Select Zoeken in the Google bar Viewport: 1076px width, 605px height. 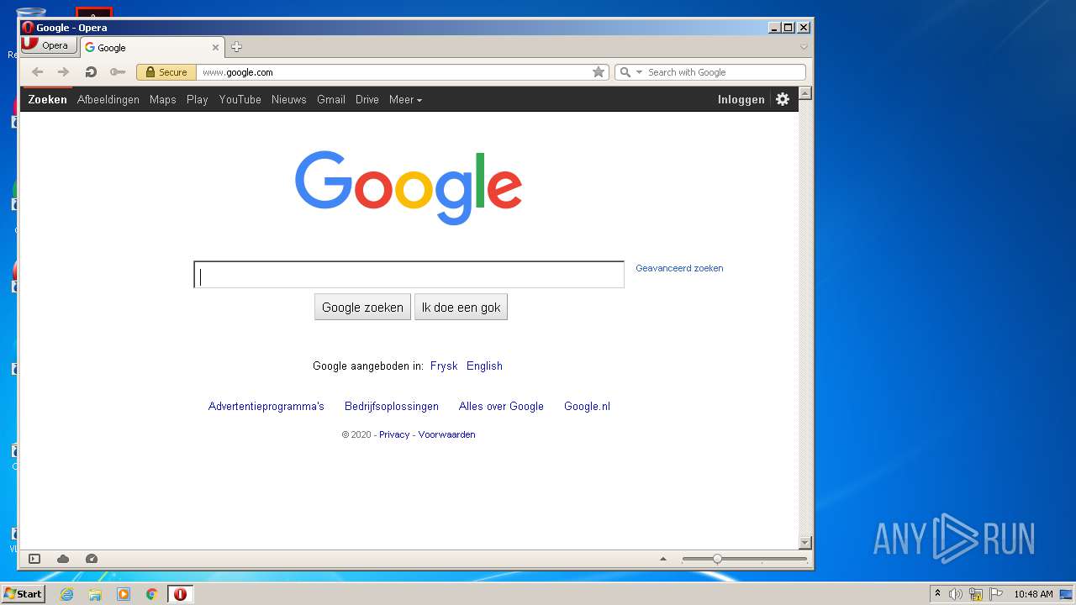[47, 99]
